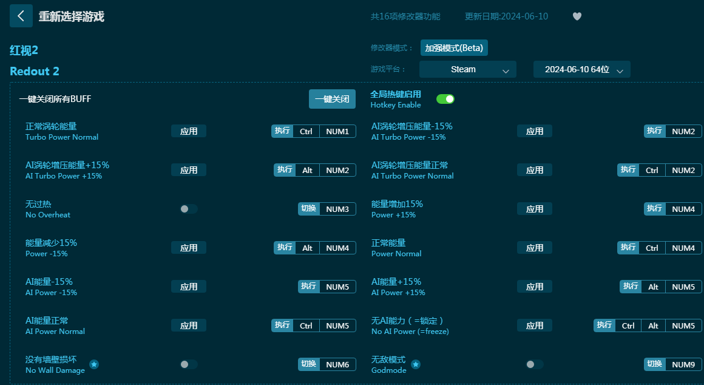This screenshot has height=385, width=704.
Task: Apply AI Power -15%
Action: click(189, 287)
